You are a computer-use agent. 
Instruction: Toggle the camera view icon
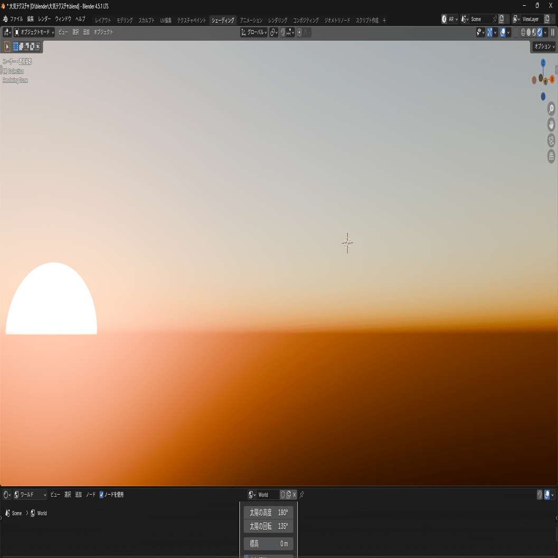point(551,140)
